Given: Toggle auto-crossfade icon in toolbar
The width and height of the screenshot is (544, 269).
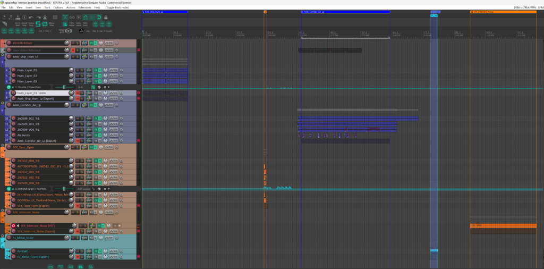Looking at the screenshot, I should point(65,17).
